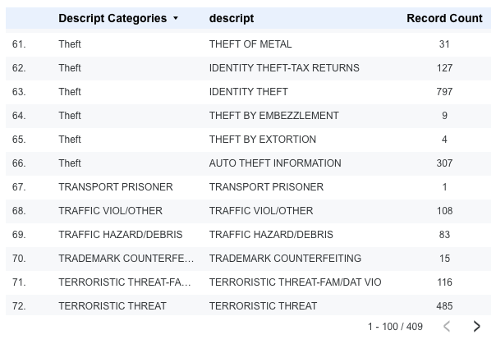Select record count 485 for TERRORISTIC THREAT
This screenshot has width=496, height=344.
[x=444, y=306]
